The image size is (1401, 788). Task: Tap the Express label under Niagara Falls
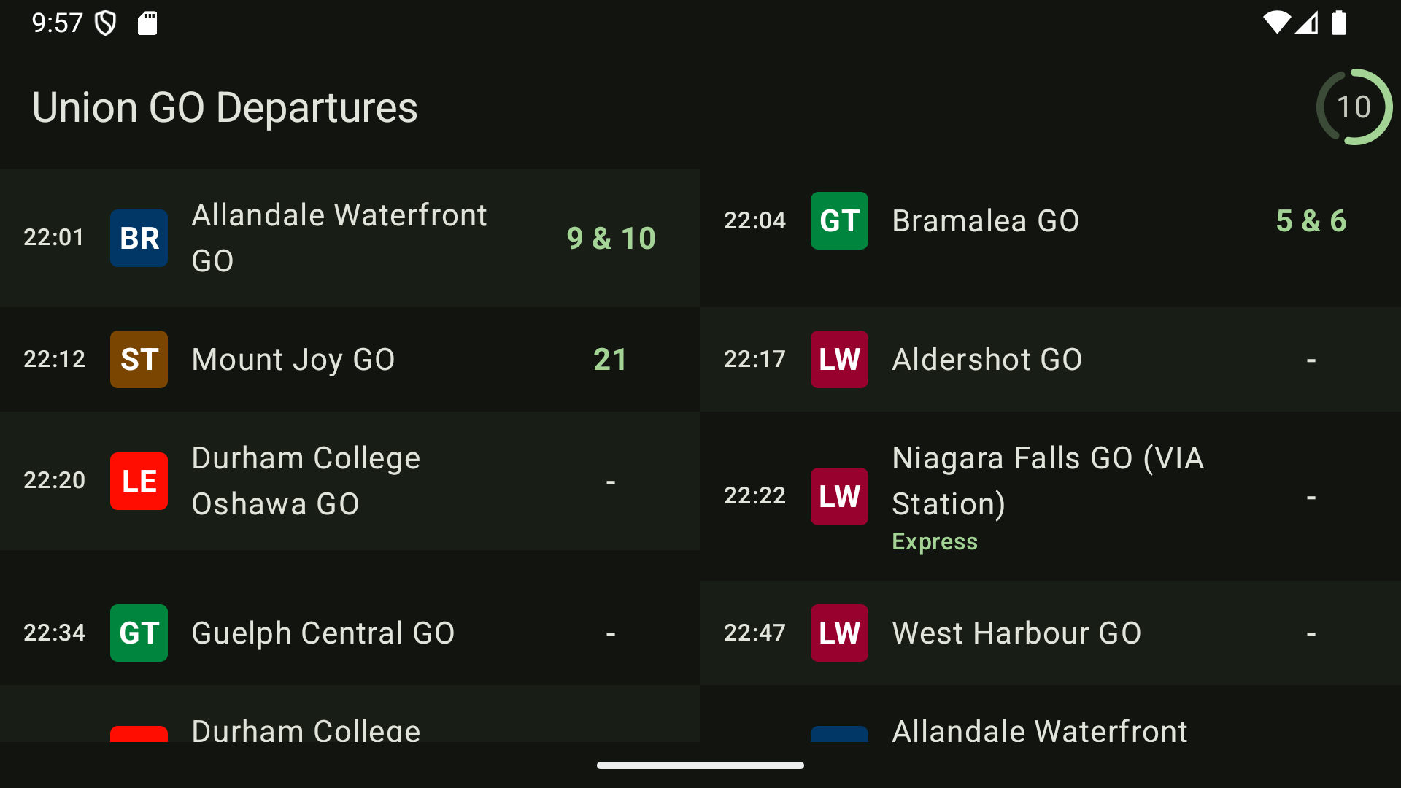tap(935, 541)
